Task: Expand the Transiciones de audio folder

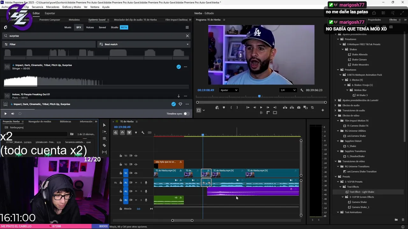Action: click(x=335, y=110)
